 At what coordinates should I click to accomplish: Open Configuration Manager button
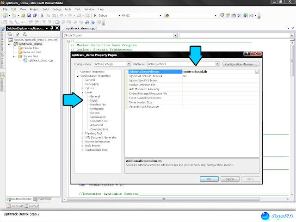(x=240, y=64)
